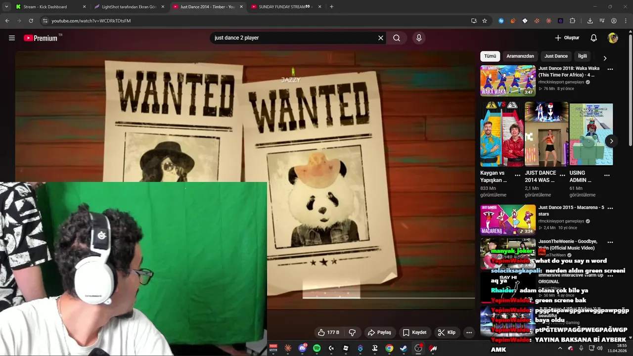The height and width of the screenshot is (356, 633).
Task: Close the SUNDAY FUNDAY STREAM tab
Action: point(320,7)
